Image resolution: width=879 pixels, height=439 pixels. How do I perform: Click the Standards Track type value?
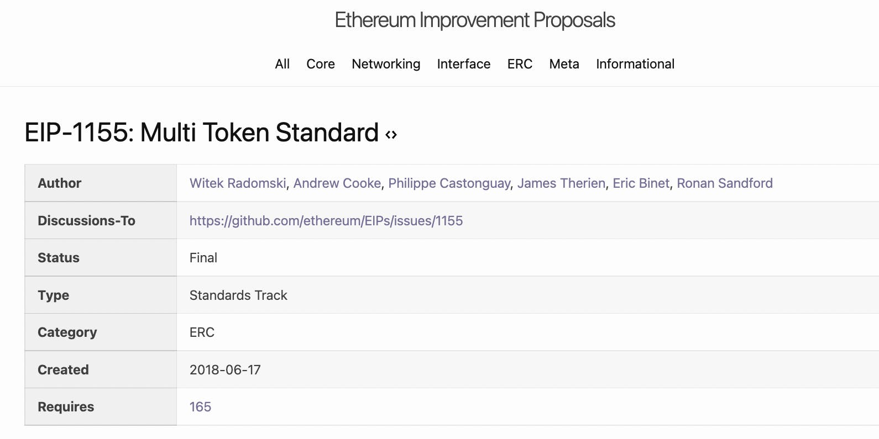click(x=238, y=295)
